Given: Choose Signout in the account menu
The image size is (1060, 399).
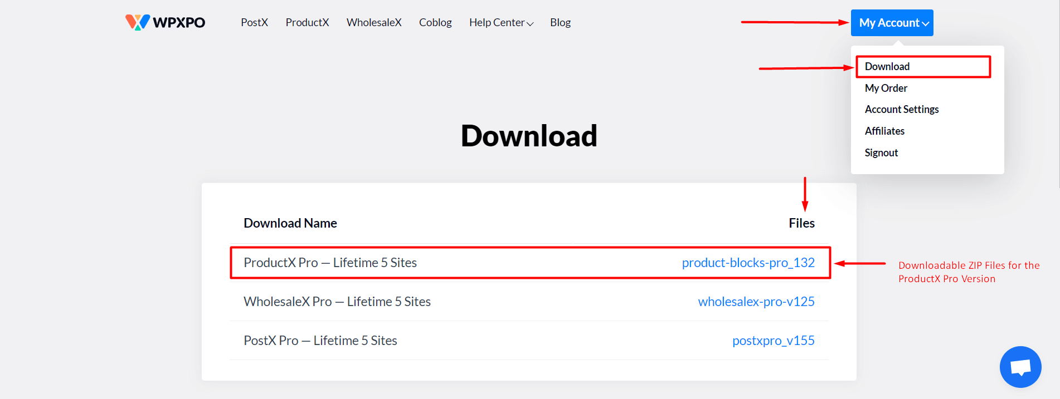Looking at the screenshot, I should pos(881,152).
